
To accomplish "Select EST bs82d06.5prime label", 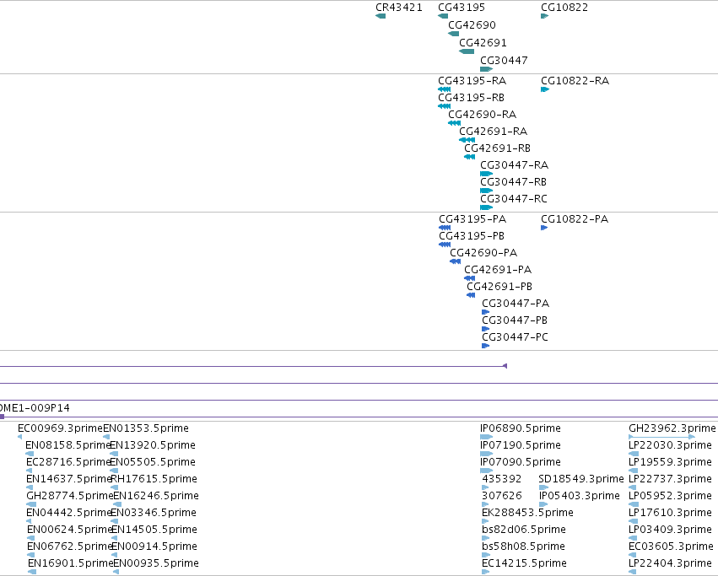I will click(x=524, y=530).
